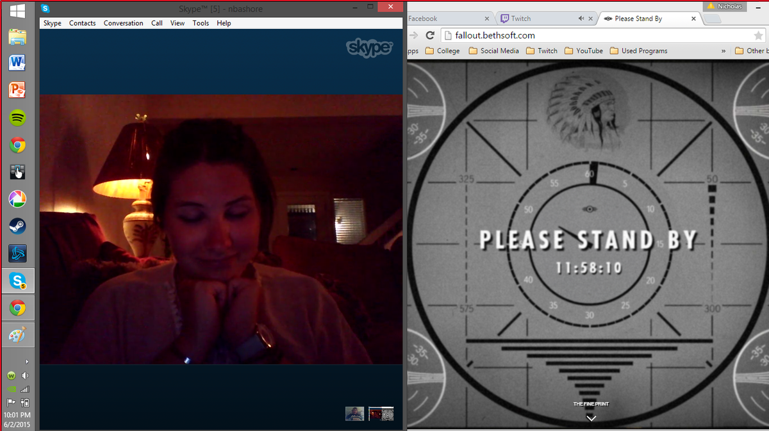Open the Social Media bookmarks folder
The width and height of the screenshot is (769, 431).
[493, 51]
